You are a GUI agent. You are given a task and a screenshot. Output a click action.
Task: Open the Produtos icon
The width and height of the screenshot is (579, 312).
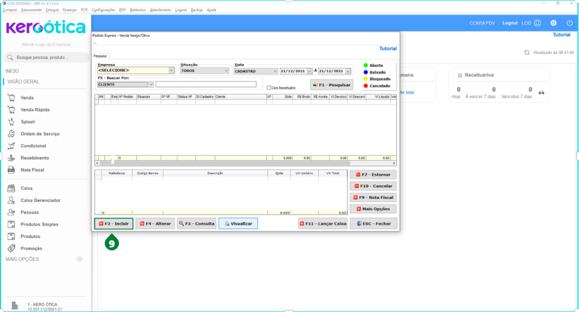point(12,236)
